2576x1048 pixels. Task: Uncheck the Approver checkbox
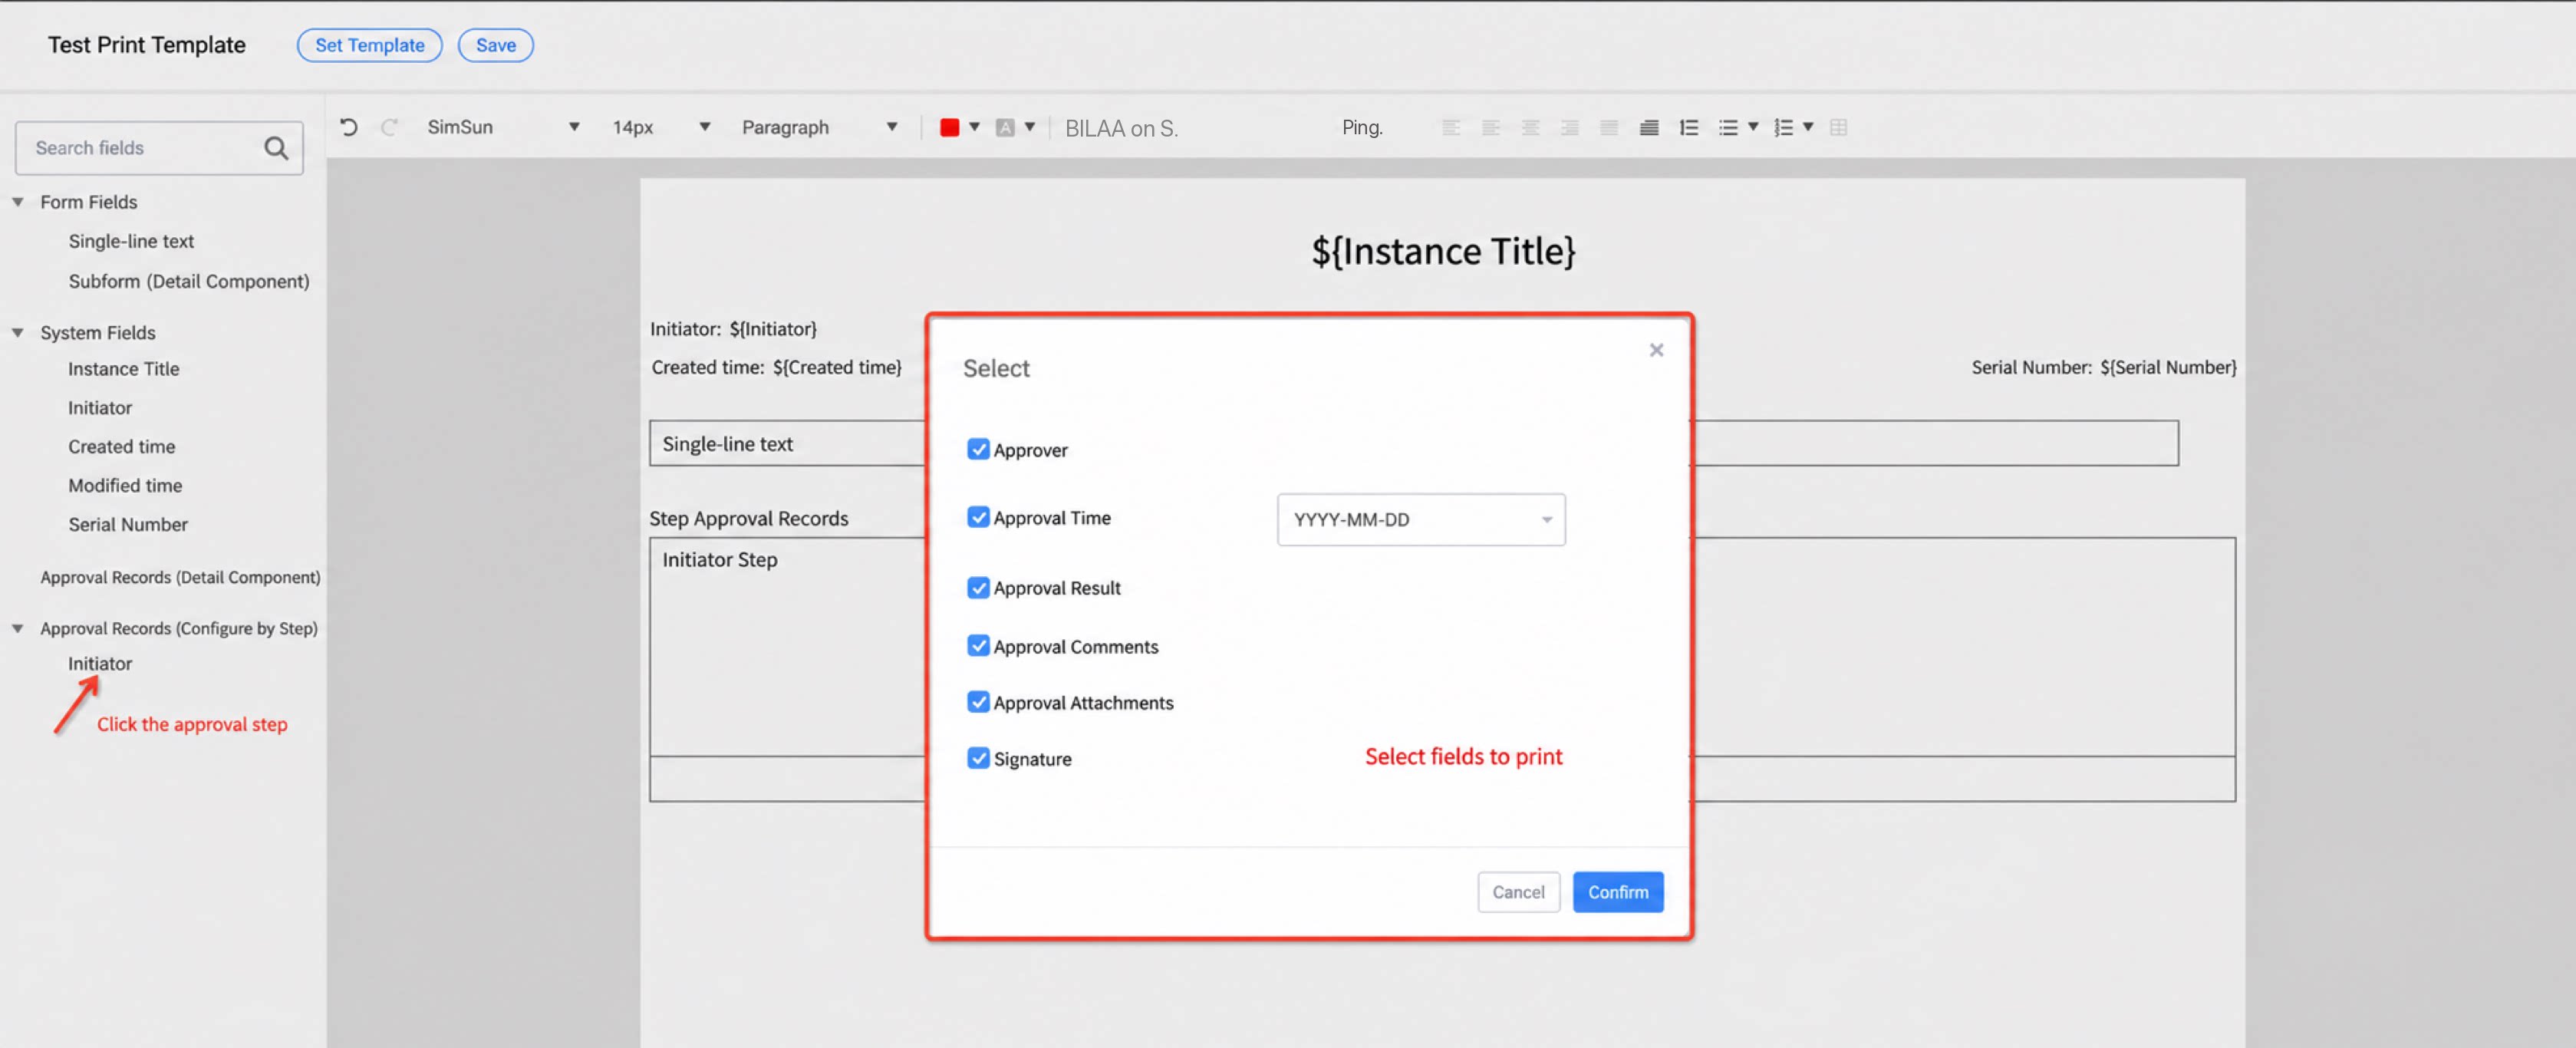pyautogui.click(x=978, y=449)
